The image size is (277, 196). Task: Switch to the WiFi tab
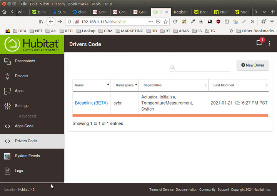22,12
